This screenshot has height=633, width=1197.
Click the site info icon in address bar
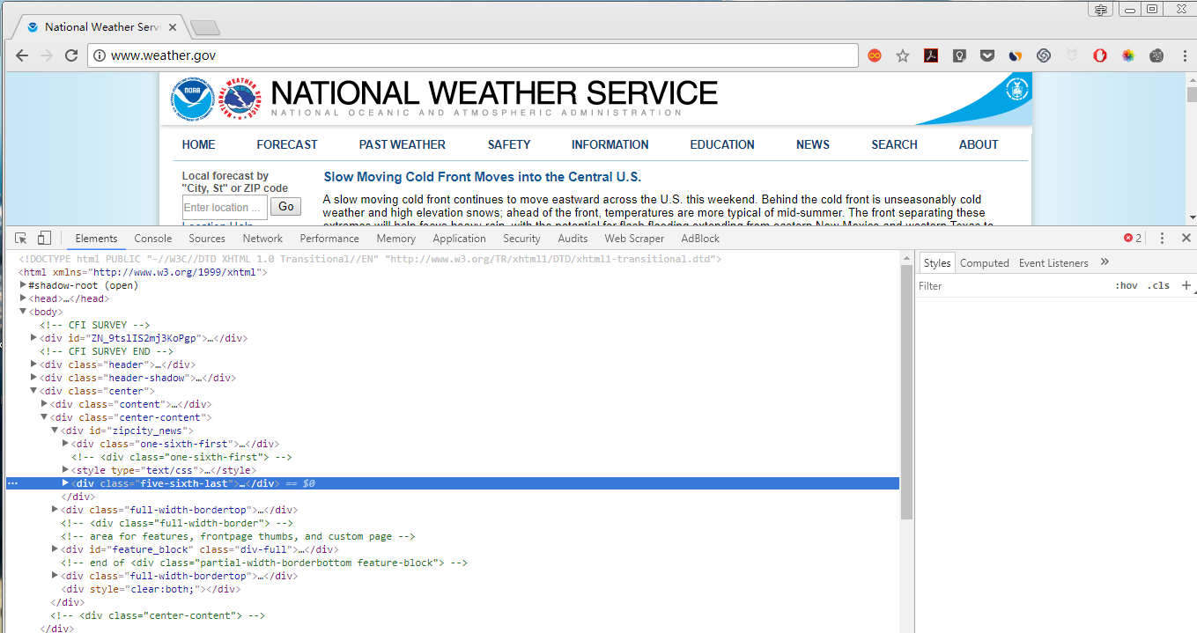(x=100, y=55)
